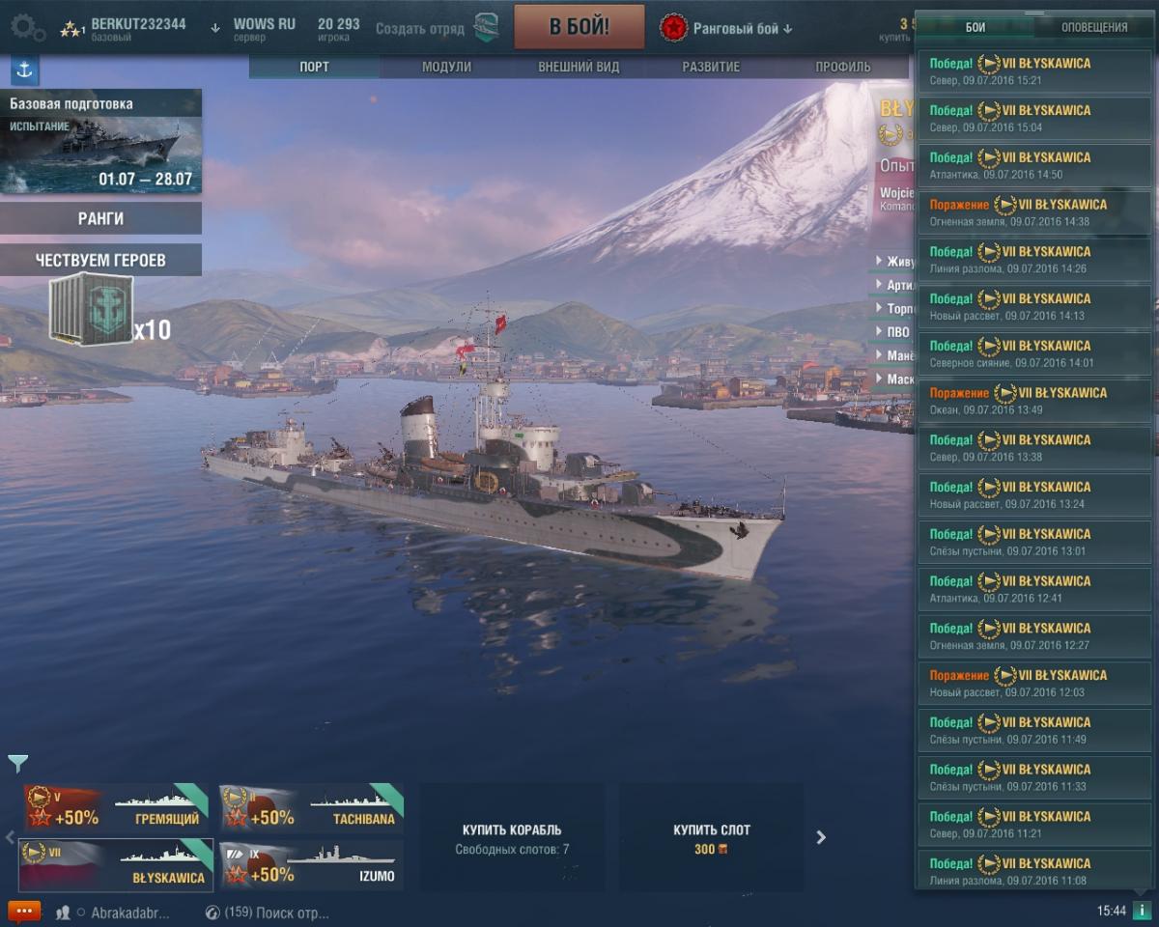
Task: Open the ship carousel filter funnel
Action: click(x=18, y=764)
